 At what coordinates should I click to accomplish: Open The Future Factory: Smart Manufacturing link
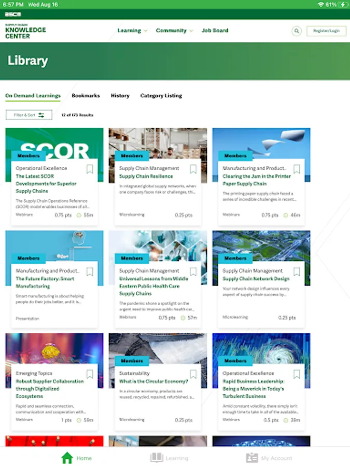(x=45, y=282)
